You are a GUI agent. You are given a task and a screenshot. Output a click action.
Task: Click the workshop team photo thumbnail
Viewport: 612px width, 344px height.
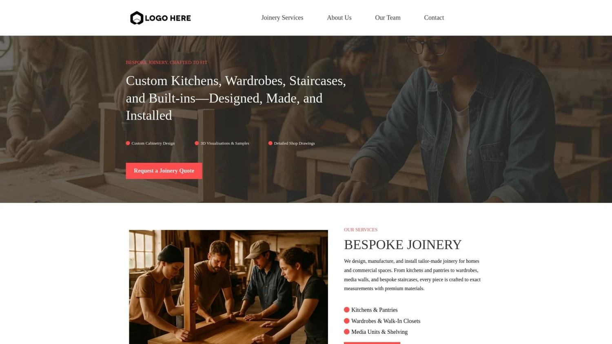tap(228, 287)
